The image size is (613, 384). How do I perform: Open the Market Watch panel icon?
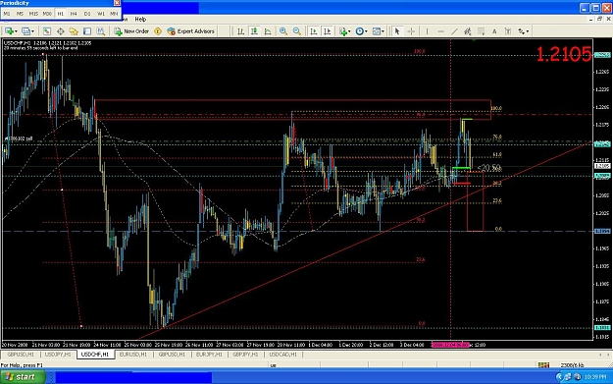point(46,31)
